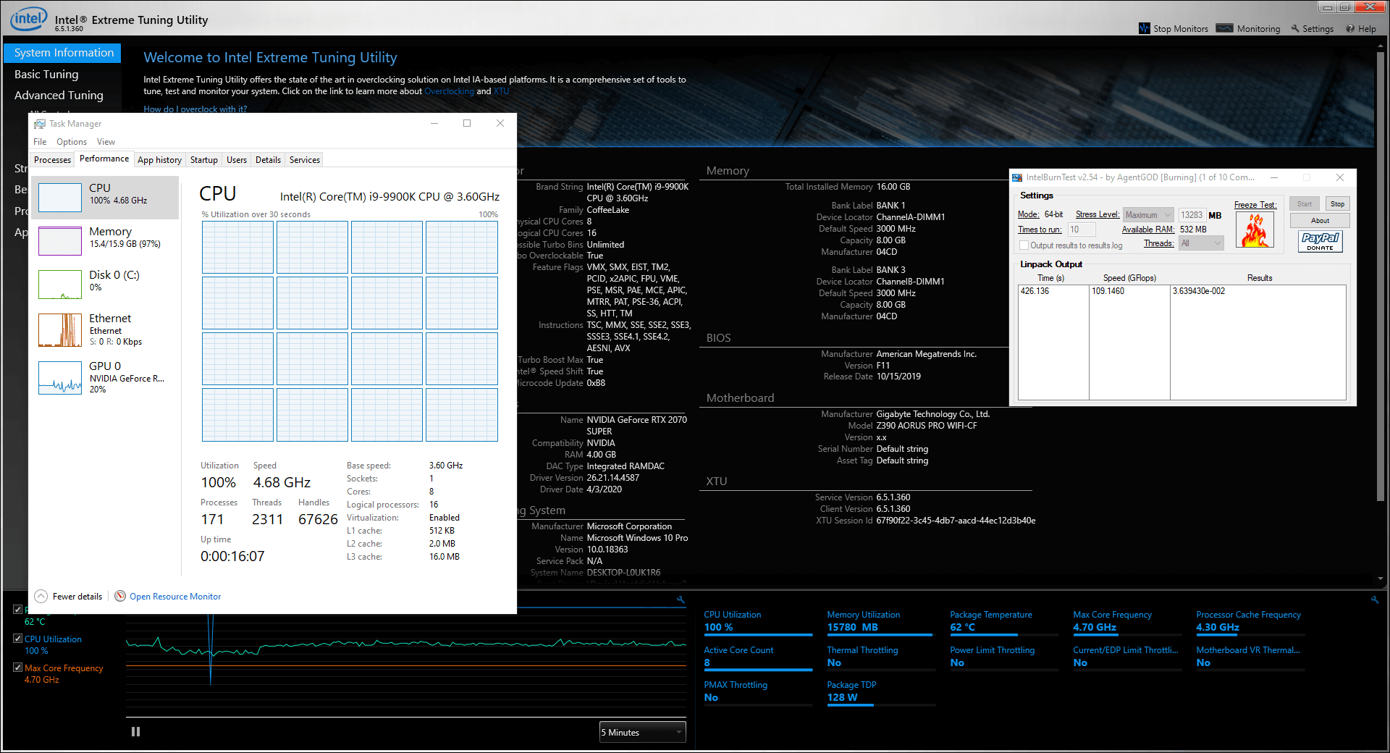Click the Resource Monitor gauge icon

(120, 596)
